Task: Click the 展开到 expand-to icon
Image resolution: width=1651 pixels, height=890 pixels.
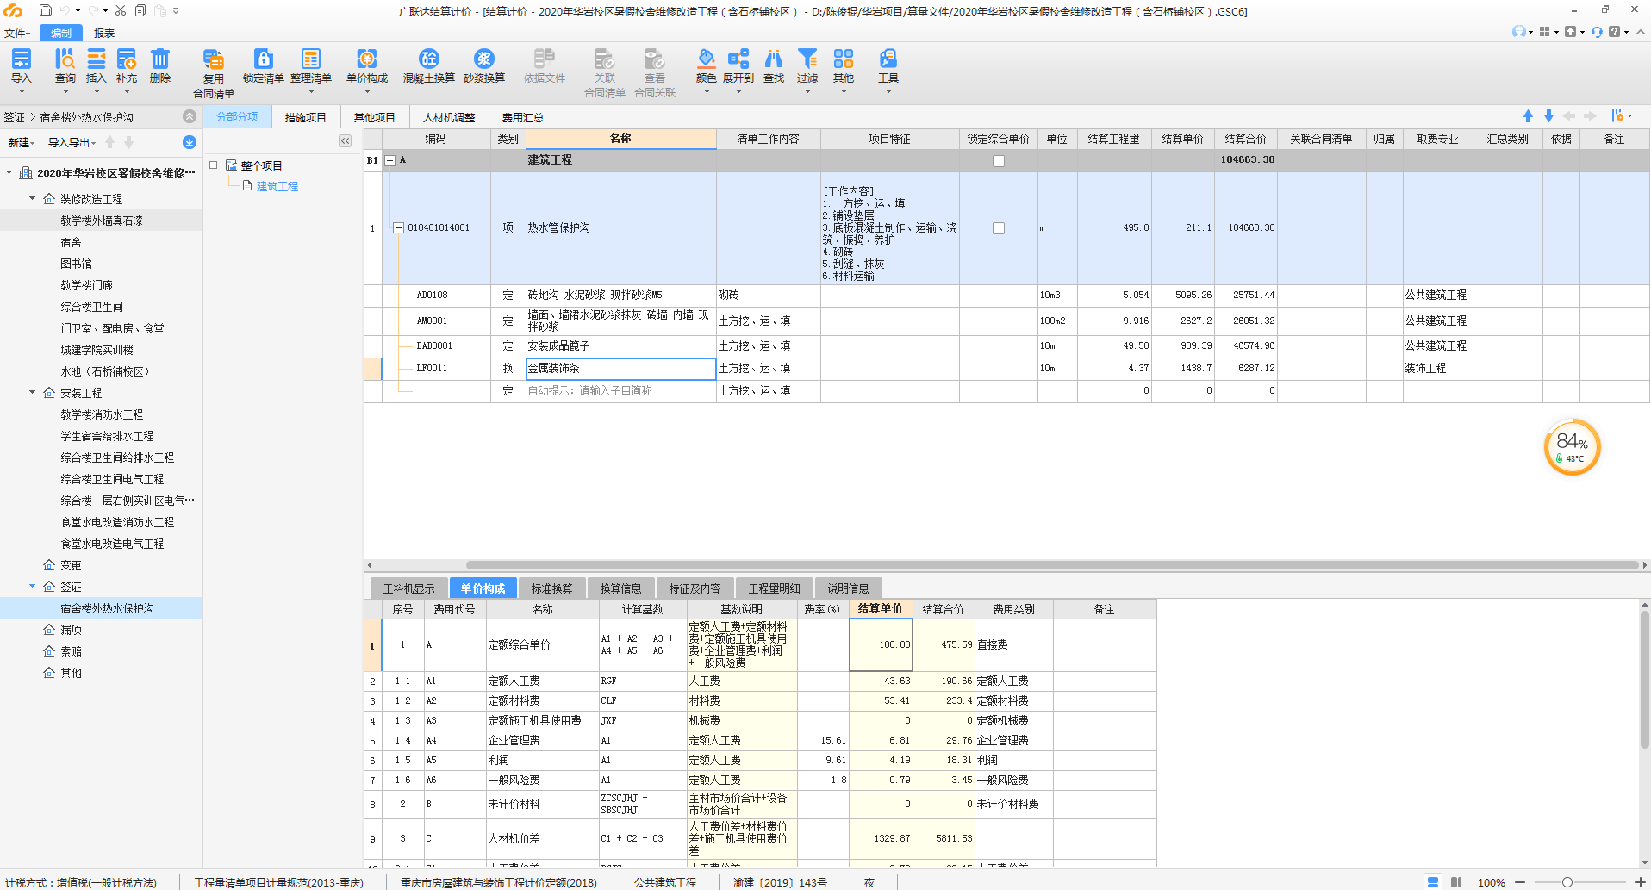Action: pyautogui.click(x=738, y=59)
